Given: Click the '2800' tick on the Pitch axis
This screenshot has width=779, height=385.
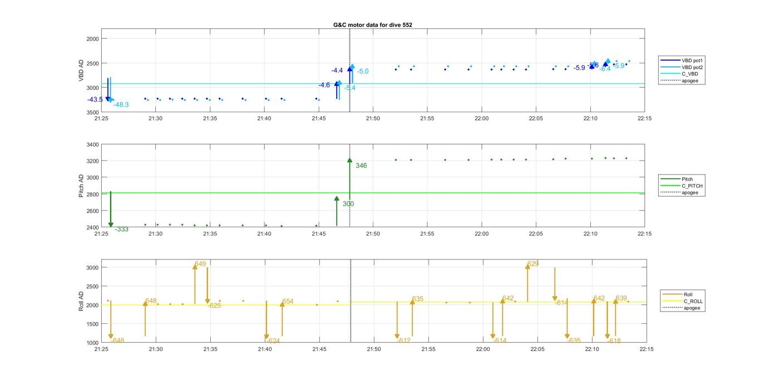Looking at the screenshot, I should click(x=92, y=194).
